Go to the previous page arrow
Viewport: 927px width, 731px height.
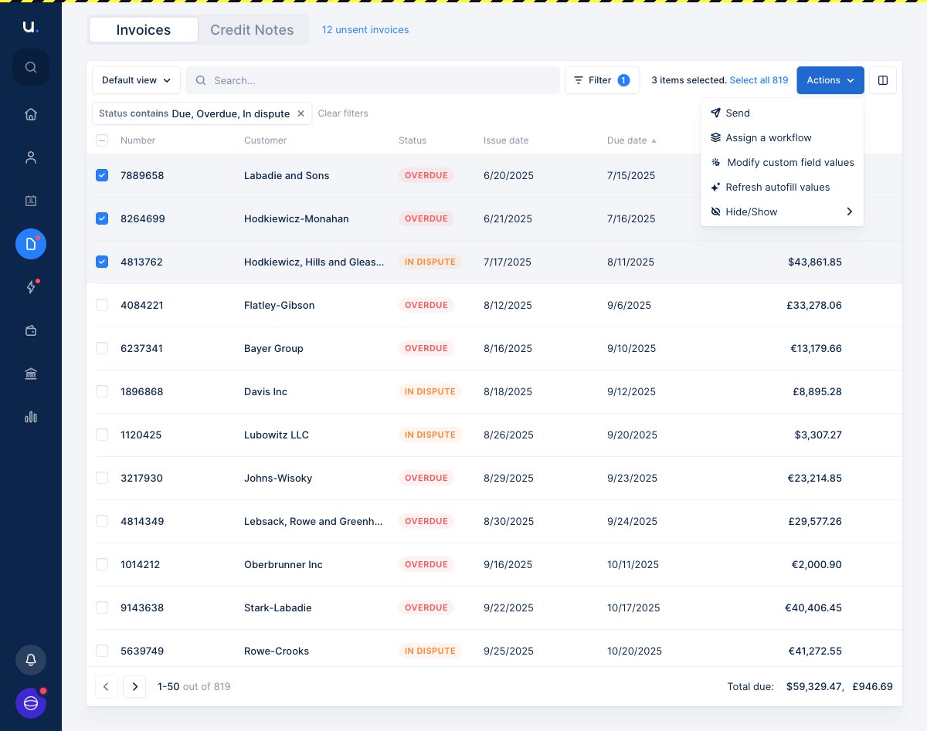point(107,686)
